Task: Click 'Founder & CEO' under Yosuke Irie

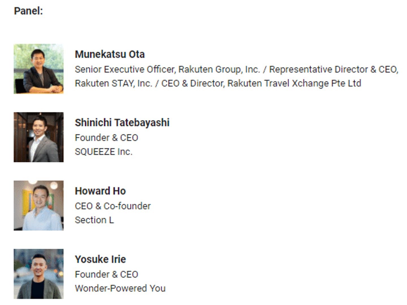Action: click(107, 274)
